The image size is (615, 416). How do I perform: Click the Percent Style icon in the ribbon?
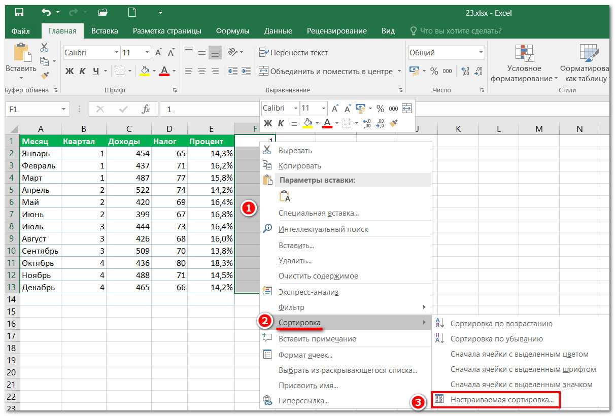click(x=434, y=71)
